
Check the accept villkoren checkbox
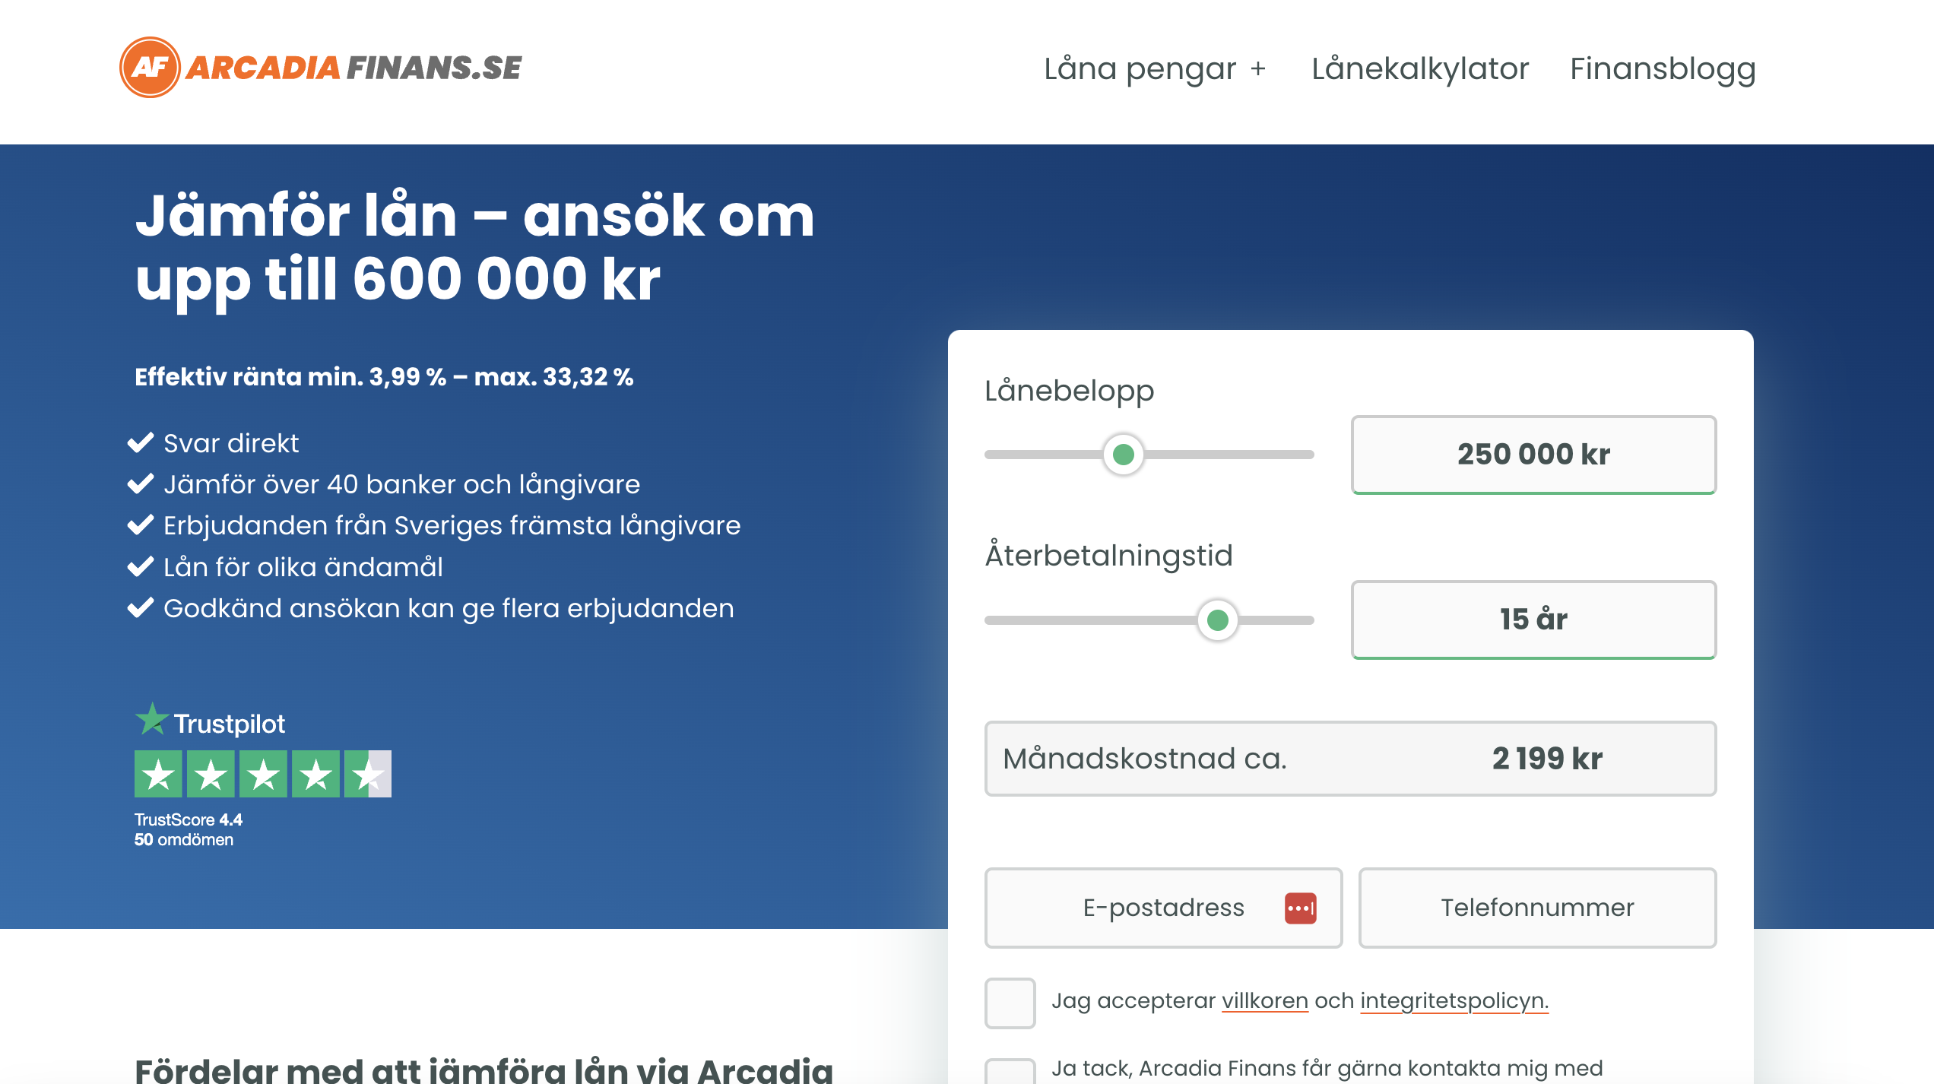(1010, 1002)
